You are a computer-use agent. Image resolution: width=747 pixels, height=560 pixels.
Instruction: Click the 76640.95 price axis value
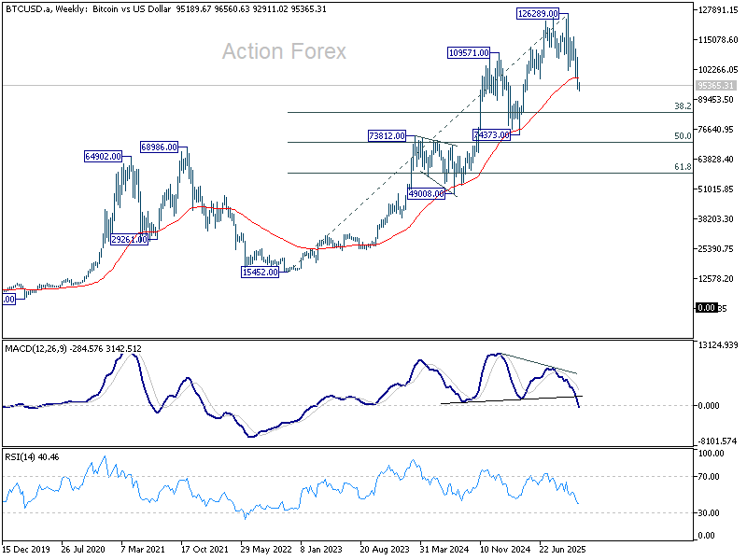pyautogui.click(x=715, y=129)
